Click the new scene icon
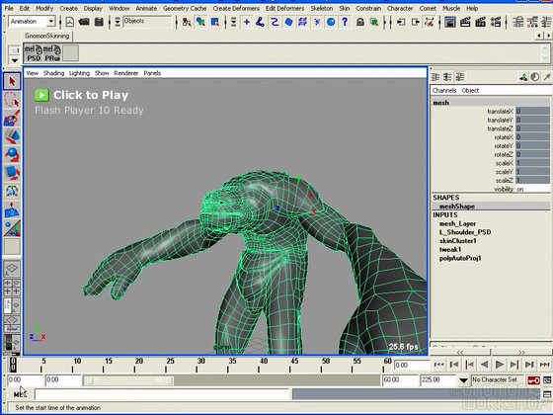This screenshot has height=415, width=553. [x=70, y=22]
